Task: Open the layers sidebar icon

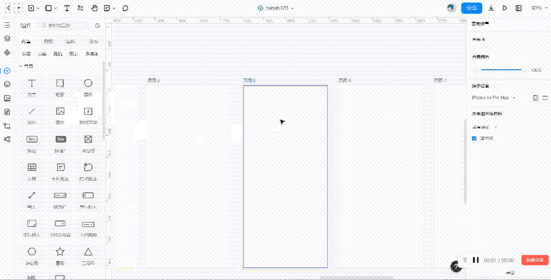Action: click(7, 38)
